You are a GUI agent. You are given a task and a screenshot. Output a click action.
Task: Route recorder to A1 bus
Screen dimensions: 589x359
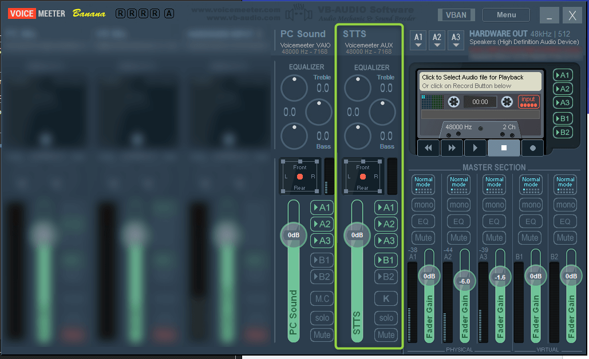pos(563,75)
